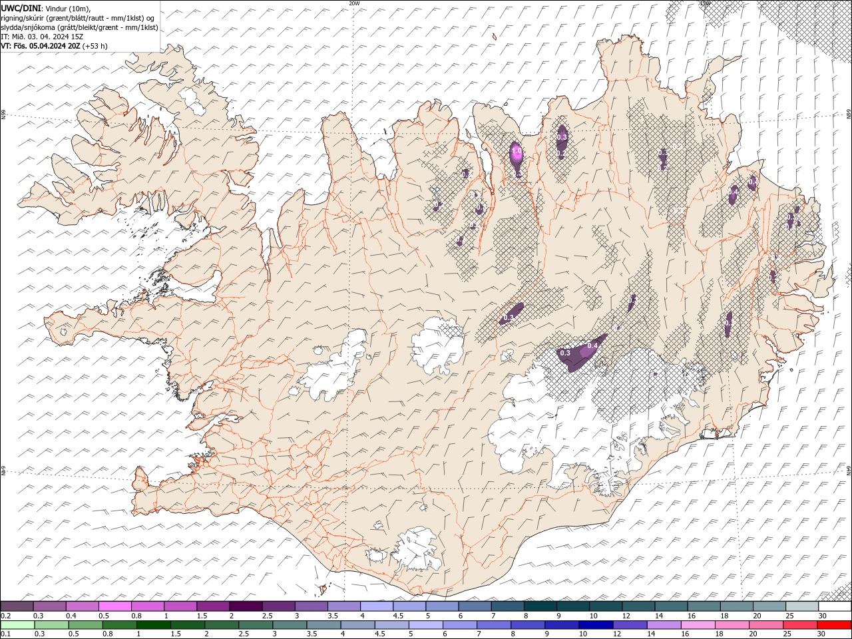Select the top-row lavender swatch labeled 4
Screen dimensions: 852x639
pyautogui.click(x=376, y=606)
